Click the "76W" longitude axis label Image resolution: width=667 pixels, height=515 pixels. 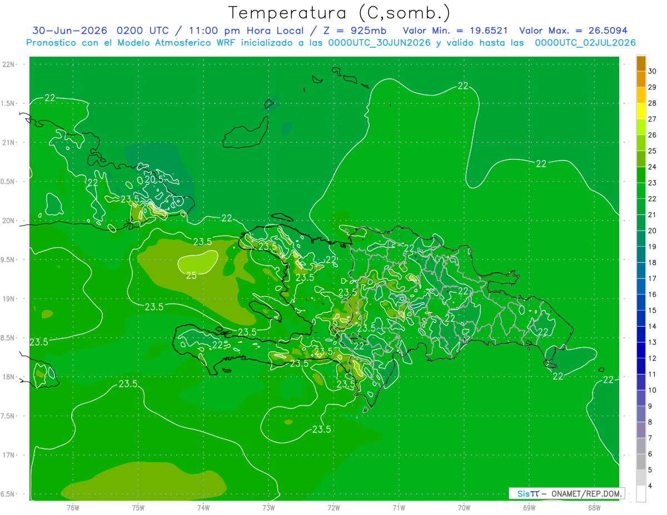tap(73, 507)
